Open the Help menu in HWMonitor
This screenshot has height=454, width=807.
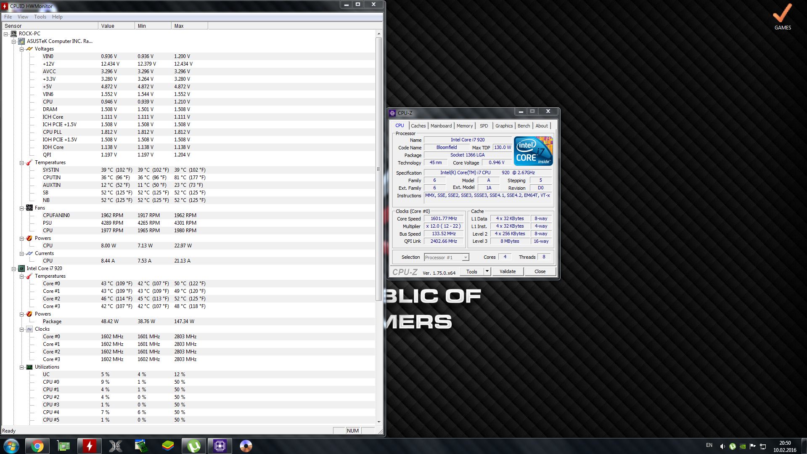(x=57, y=17)
